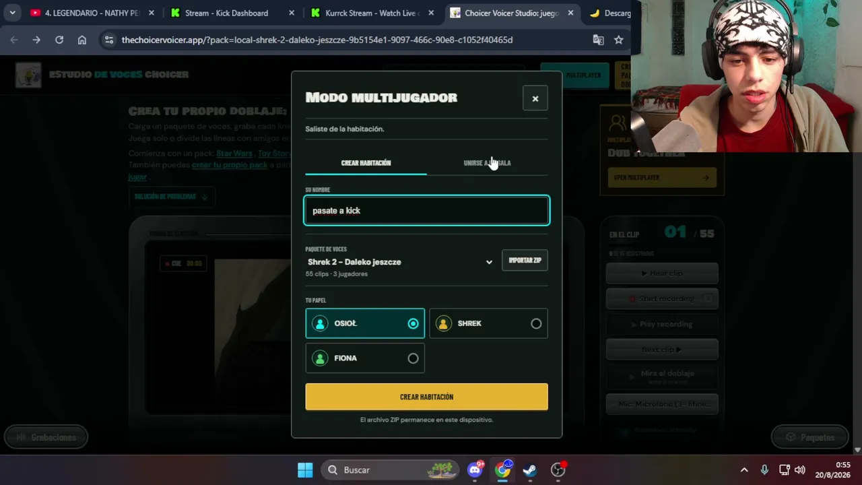
Task: Open the Paquete de Voces dropdown
Action: pos(400,262)
